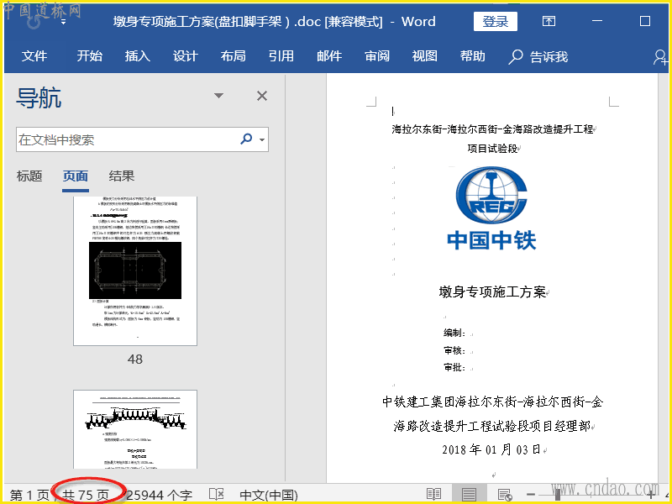The image size is (672, 504).
Task: Open ribbon display options icon
Action: [549, 21]
